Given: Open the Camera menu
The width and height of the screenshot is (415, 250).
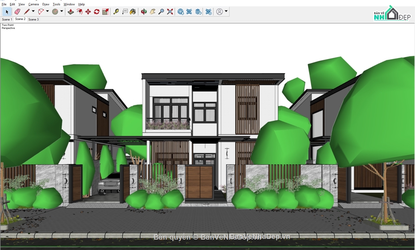Looking at the screenshot, I should pos(33,4).
